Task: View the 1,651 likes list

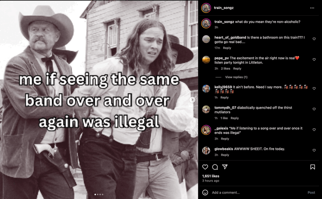Action: (x=211, y=176)
